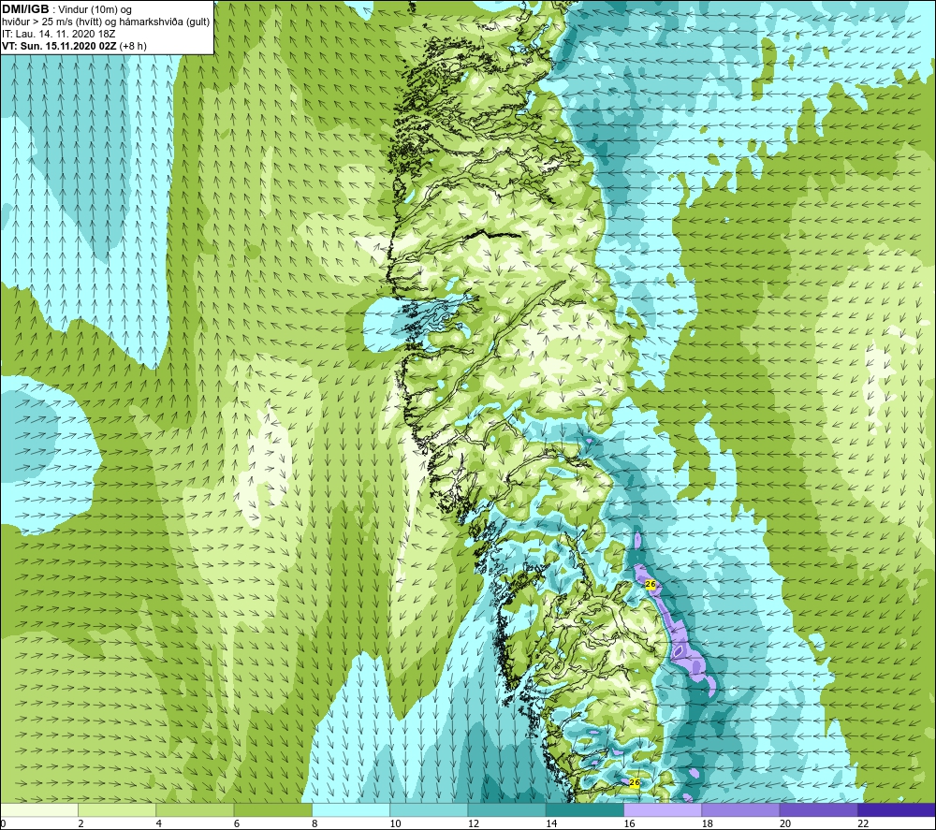Select the darkest swatch above 22 m/s
The image size is (936, 830).
click(897, 810)
